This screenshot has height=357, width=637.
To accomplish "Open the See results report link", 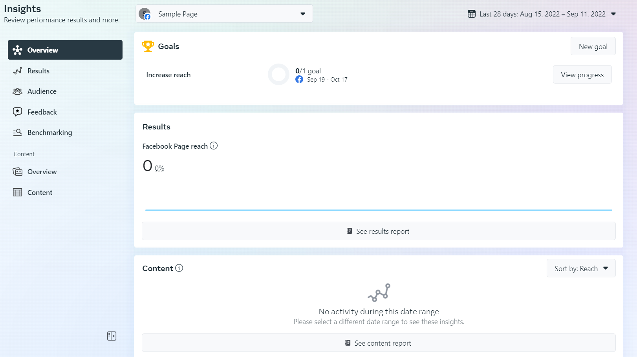I will 378,231.
